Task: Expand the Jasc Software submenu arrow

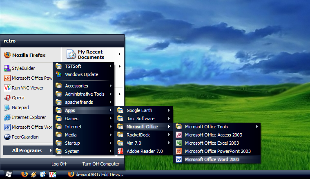Action: [169, 119]
